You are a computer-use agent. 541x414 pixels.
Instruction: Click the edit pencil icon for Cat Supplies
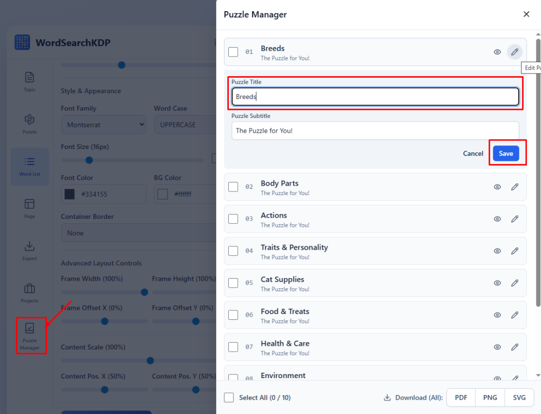click(514, 283)
